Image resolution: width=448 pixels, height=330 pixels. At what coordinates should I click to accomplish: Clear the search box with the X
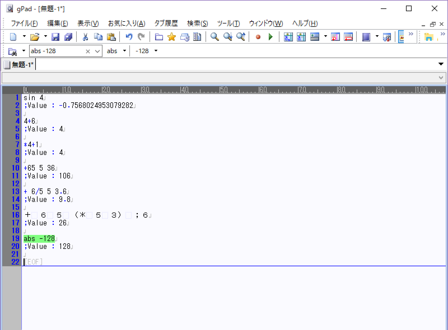(x=88, y=51)
